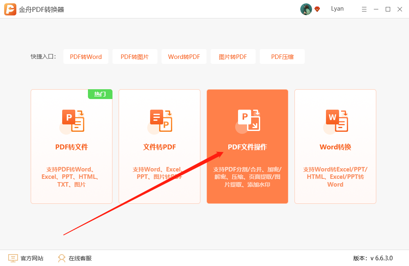Choose the PDF压缩 quick entry
Viewport: 409px width, 266px height.
point(282,56)
